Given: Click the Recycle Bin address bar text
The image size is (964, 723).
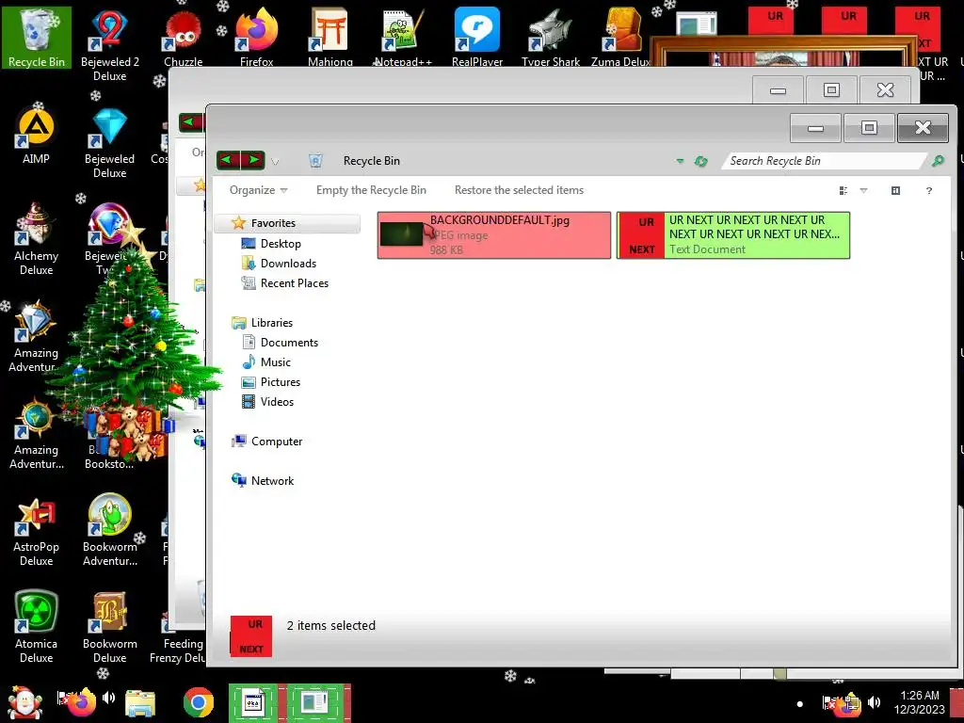Looking at the screenshot, I should (x=371, y=161).
